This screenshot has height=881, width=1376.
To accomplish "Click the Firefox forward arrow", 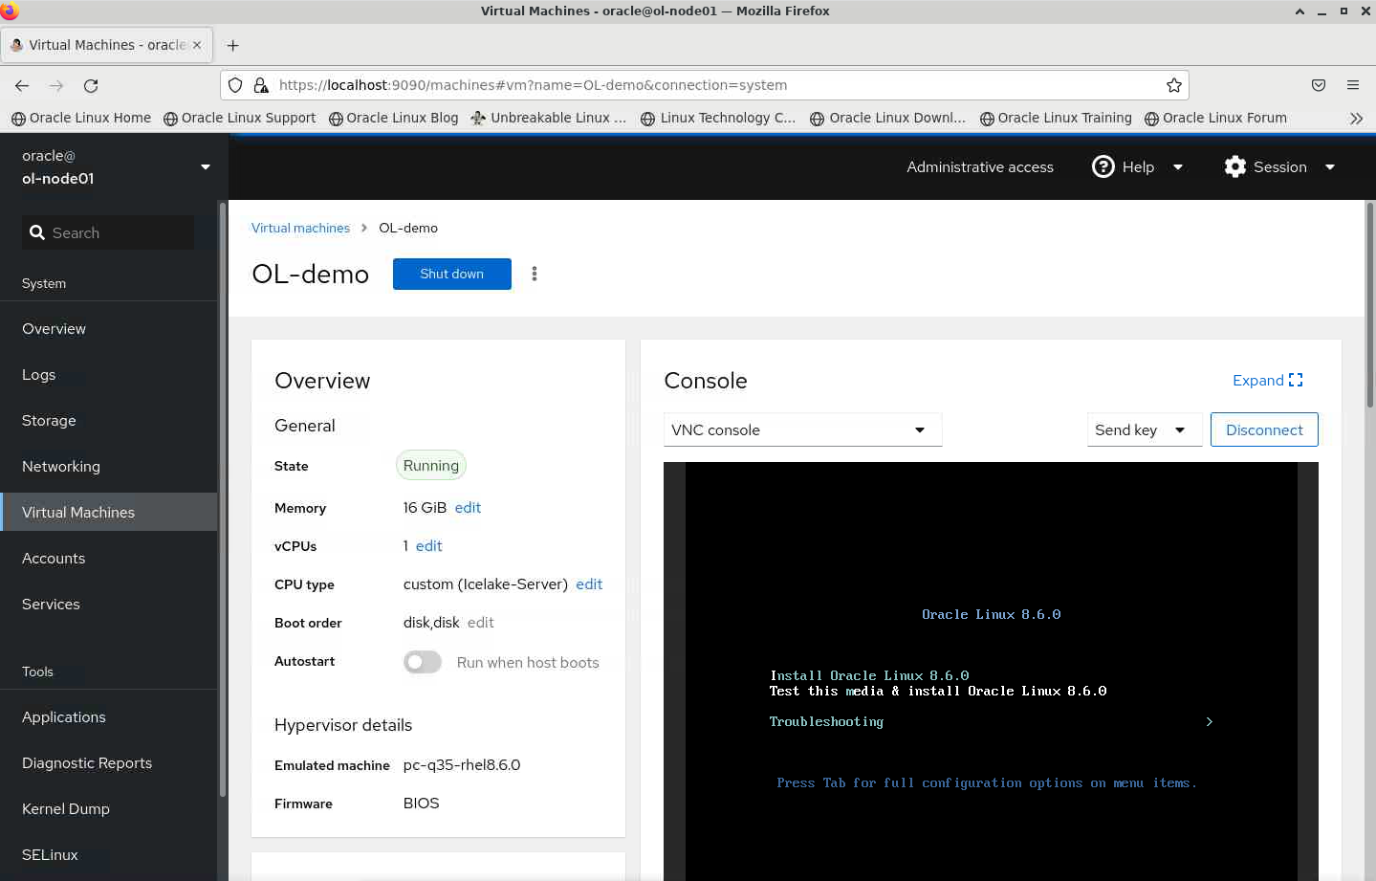I will click(x=56, y=85).
